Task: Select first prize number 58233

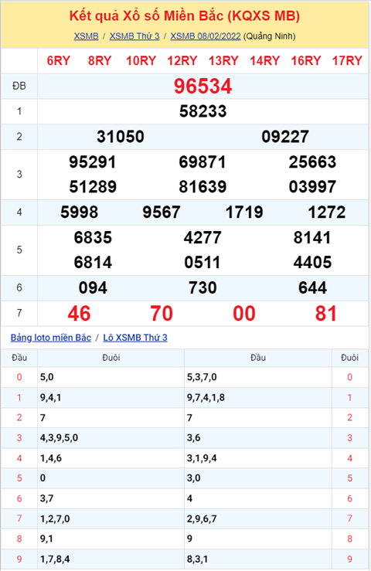Action: point(203,111)
